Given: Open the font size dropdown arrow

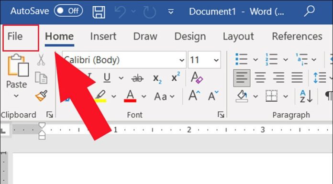Looking at the screenshot, I should tap(216, 60).
